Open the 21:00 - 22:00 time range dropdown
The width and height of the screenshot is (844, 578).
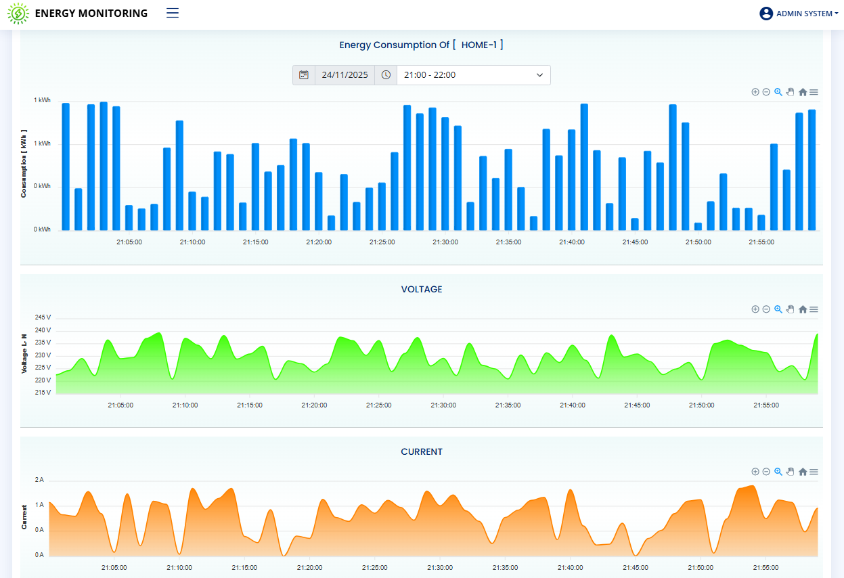tap(473, 75)
